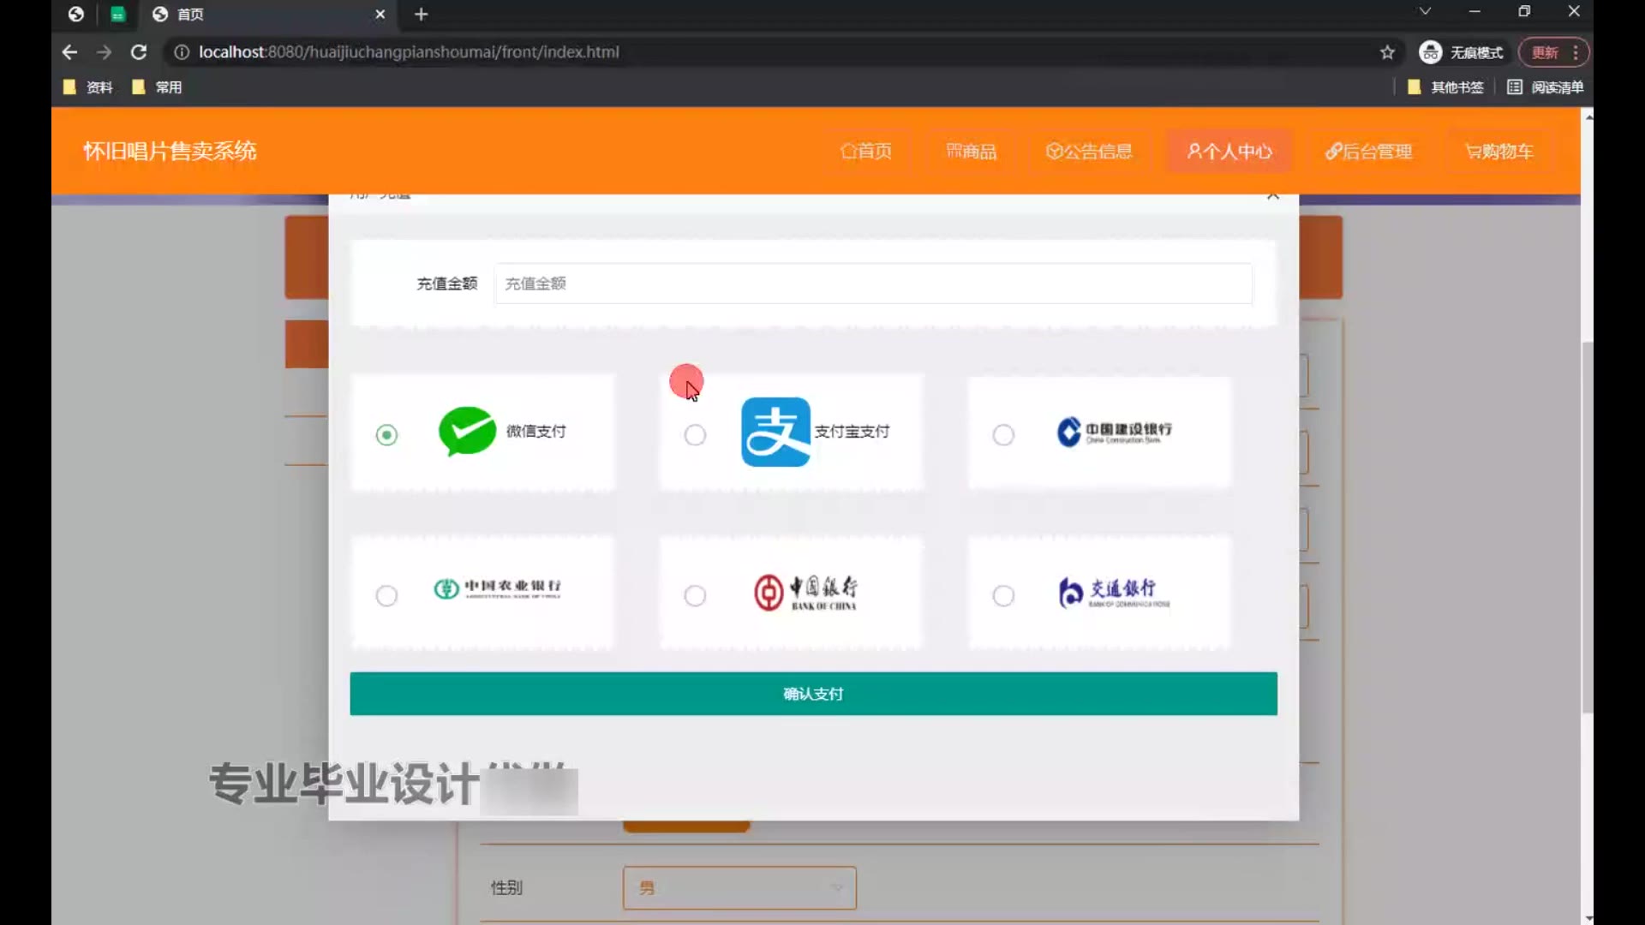The image size is (1645, 925).
Task: Click the Alipay blue logo
Action: (775, 432)
